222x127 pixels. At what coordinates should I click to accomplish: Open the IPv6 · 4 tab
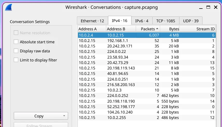point(142,21)
